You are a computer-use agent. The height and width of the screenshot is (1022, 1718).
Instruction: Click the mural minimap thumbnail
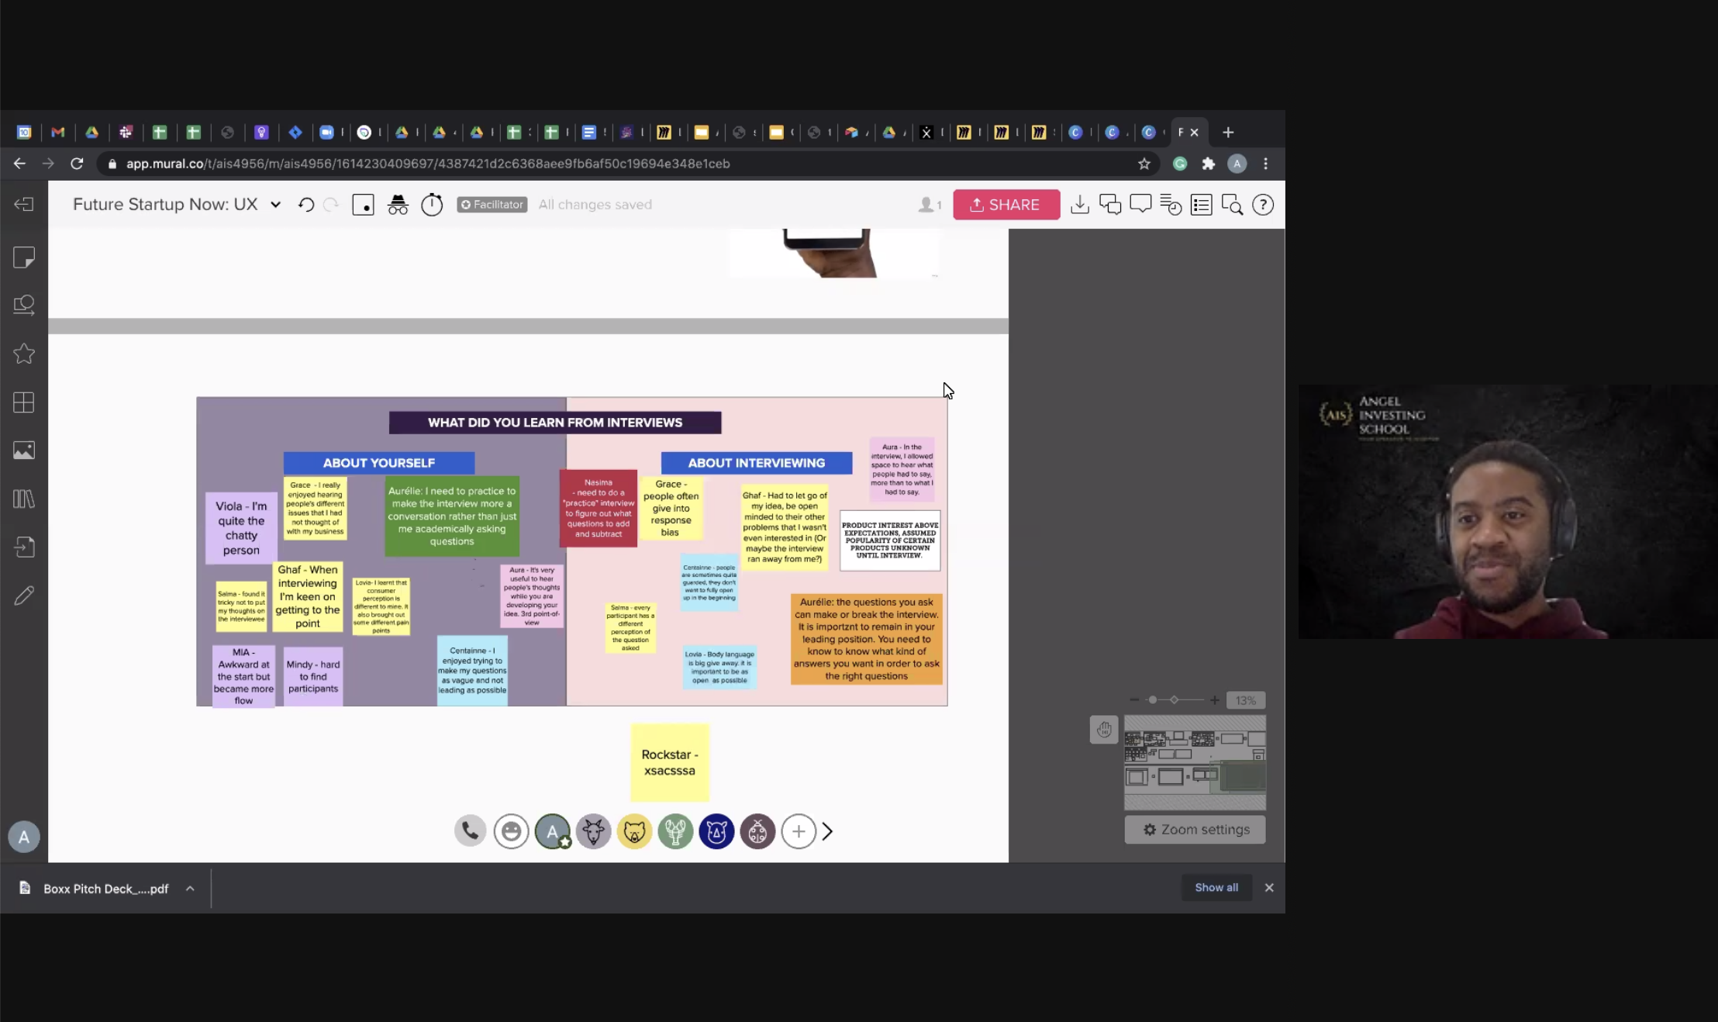tap(1195, 763)
